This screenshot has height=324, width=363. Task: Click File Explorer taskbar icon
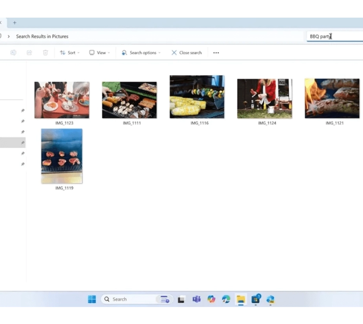(241, 300)
